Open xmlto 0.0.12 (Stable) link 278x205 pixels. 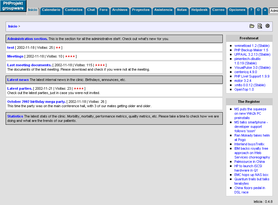[250, 85]
